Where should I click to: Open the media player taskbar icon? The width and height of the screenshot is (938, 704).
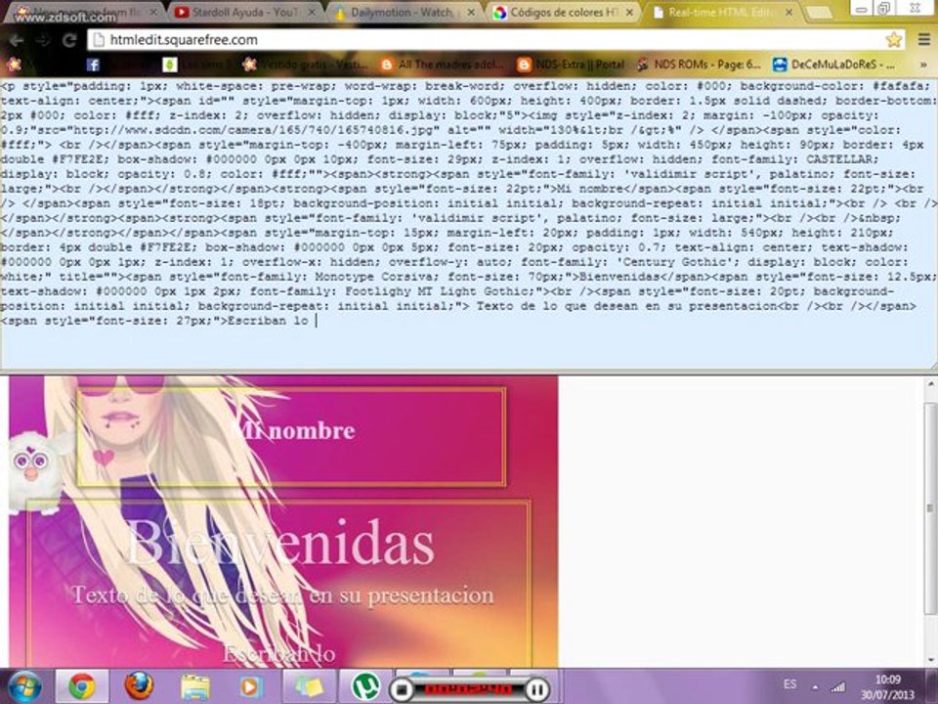pyautogui.click(x=251, y=686)
